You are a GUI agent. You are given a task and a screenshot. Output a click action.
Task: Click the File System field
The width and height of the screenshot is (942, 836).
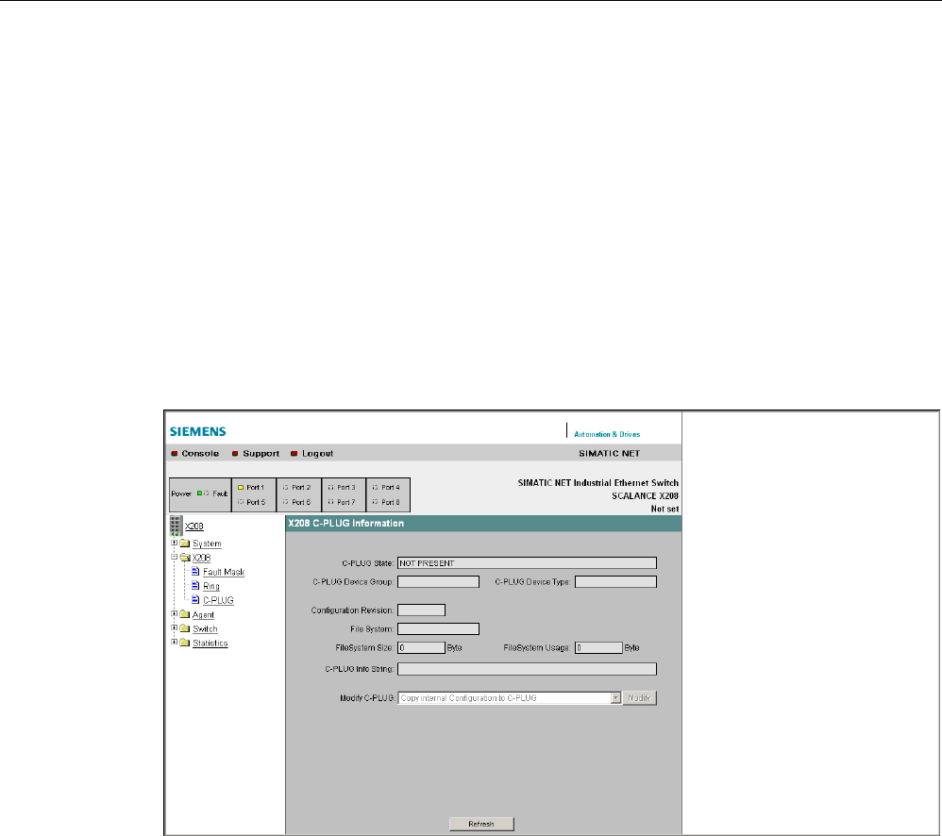click(x=439, y=628)
